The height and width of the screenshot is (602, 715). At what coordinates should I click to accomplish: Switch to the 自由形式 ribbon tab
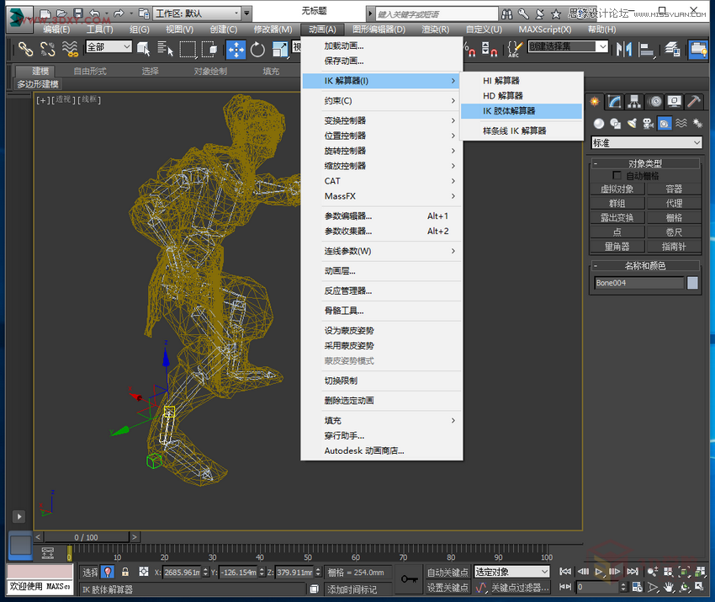(x=90, y=72)
